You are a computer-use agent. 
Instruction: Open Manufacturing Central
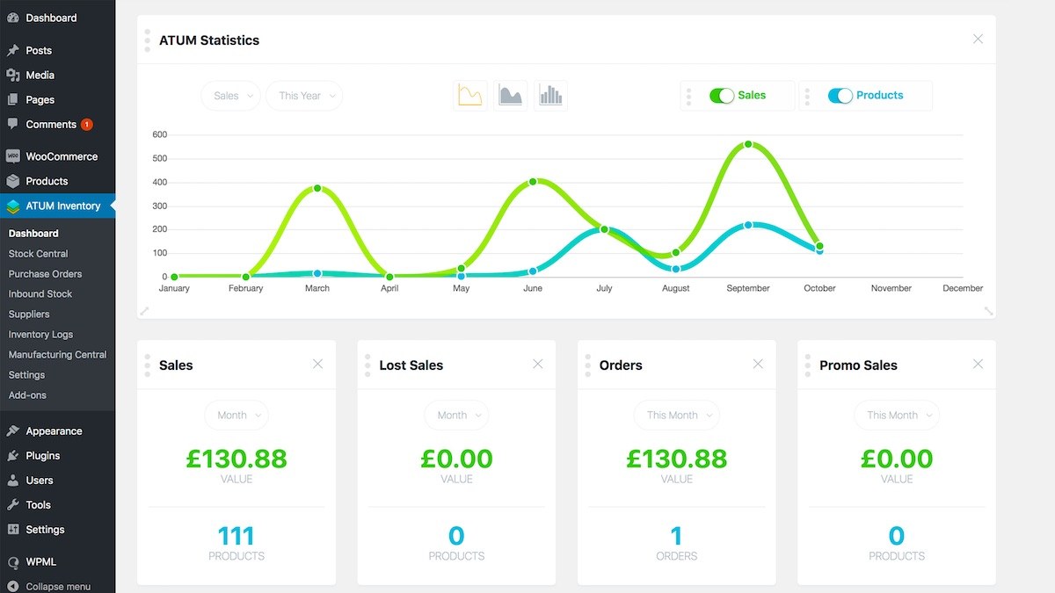point(58,355)
